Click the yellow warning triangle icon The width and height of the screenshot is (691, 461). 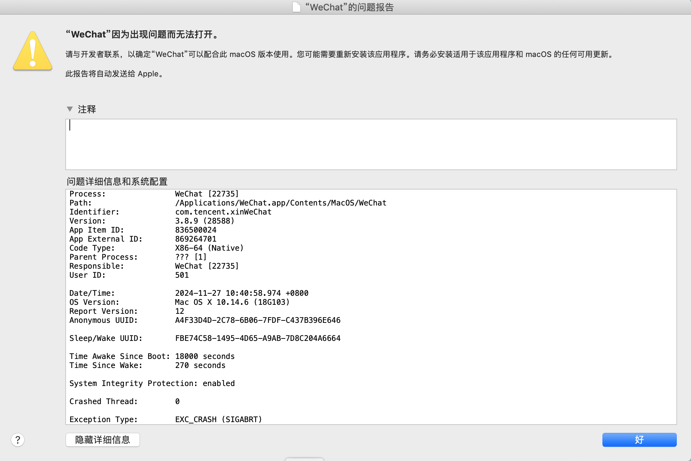point(33,51)
